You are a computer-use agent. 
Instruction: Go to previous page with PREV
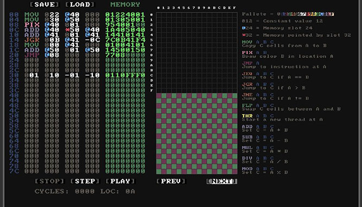(x=171, y=181)
